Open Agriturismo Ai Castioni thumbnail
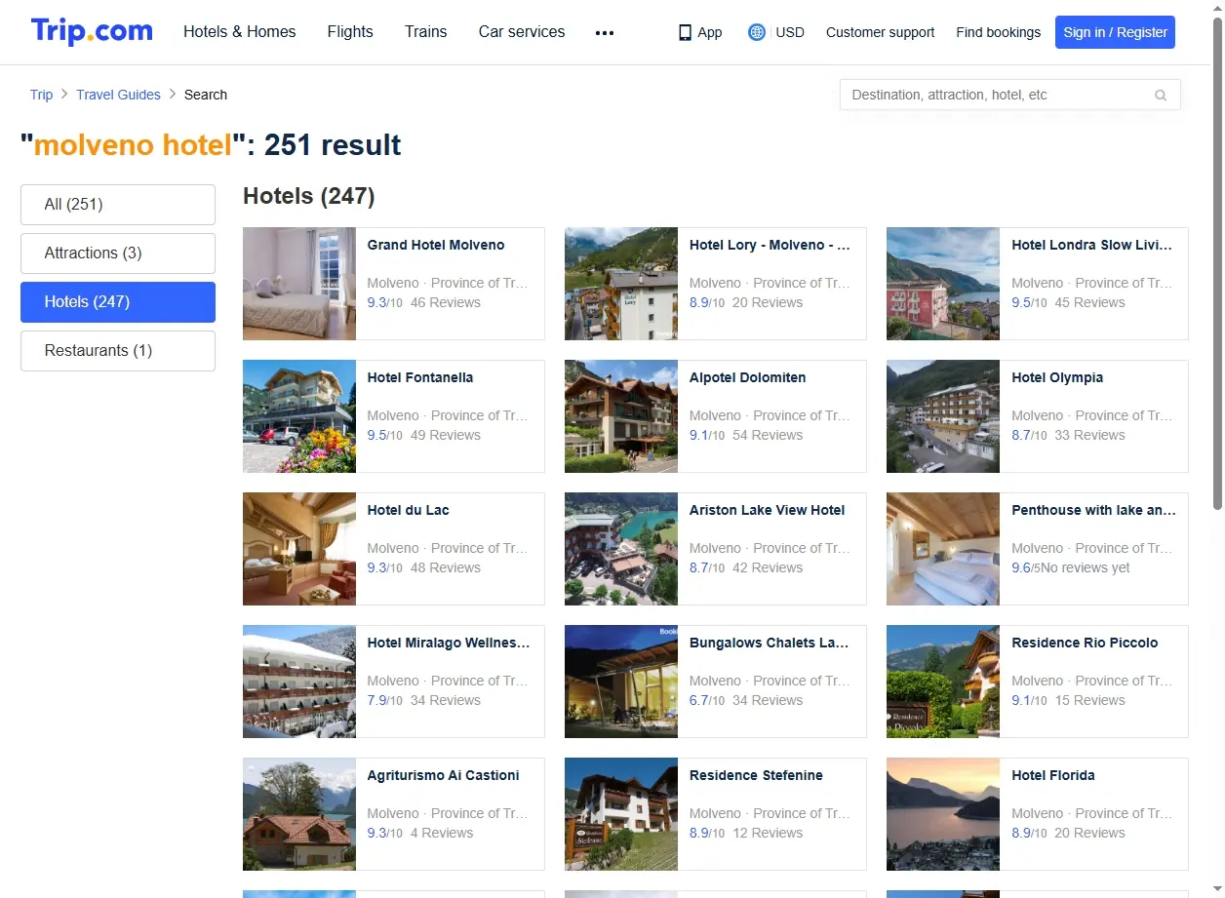The image size is (1225, 898). point(299,814)
